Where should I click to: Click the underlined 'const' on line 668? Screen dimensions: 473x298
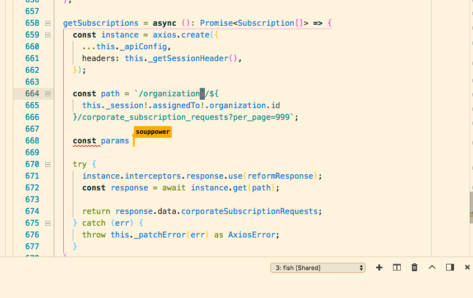click(x=85, y=141)
